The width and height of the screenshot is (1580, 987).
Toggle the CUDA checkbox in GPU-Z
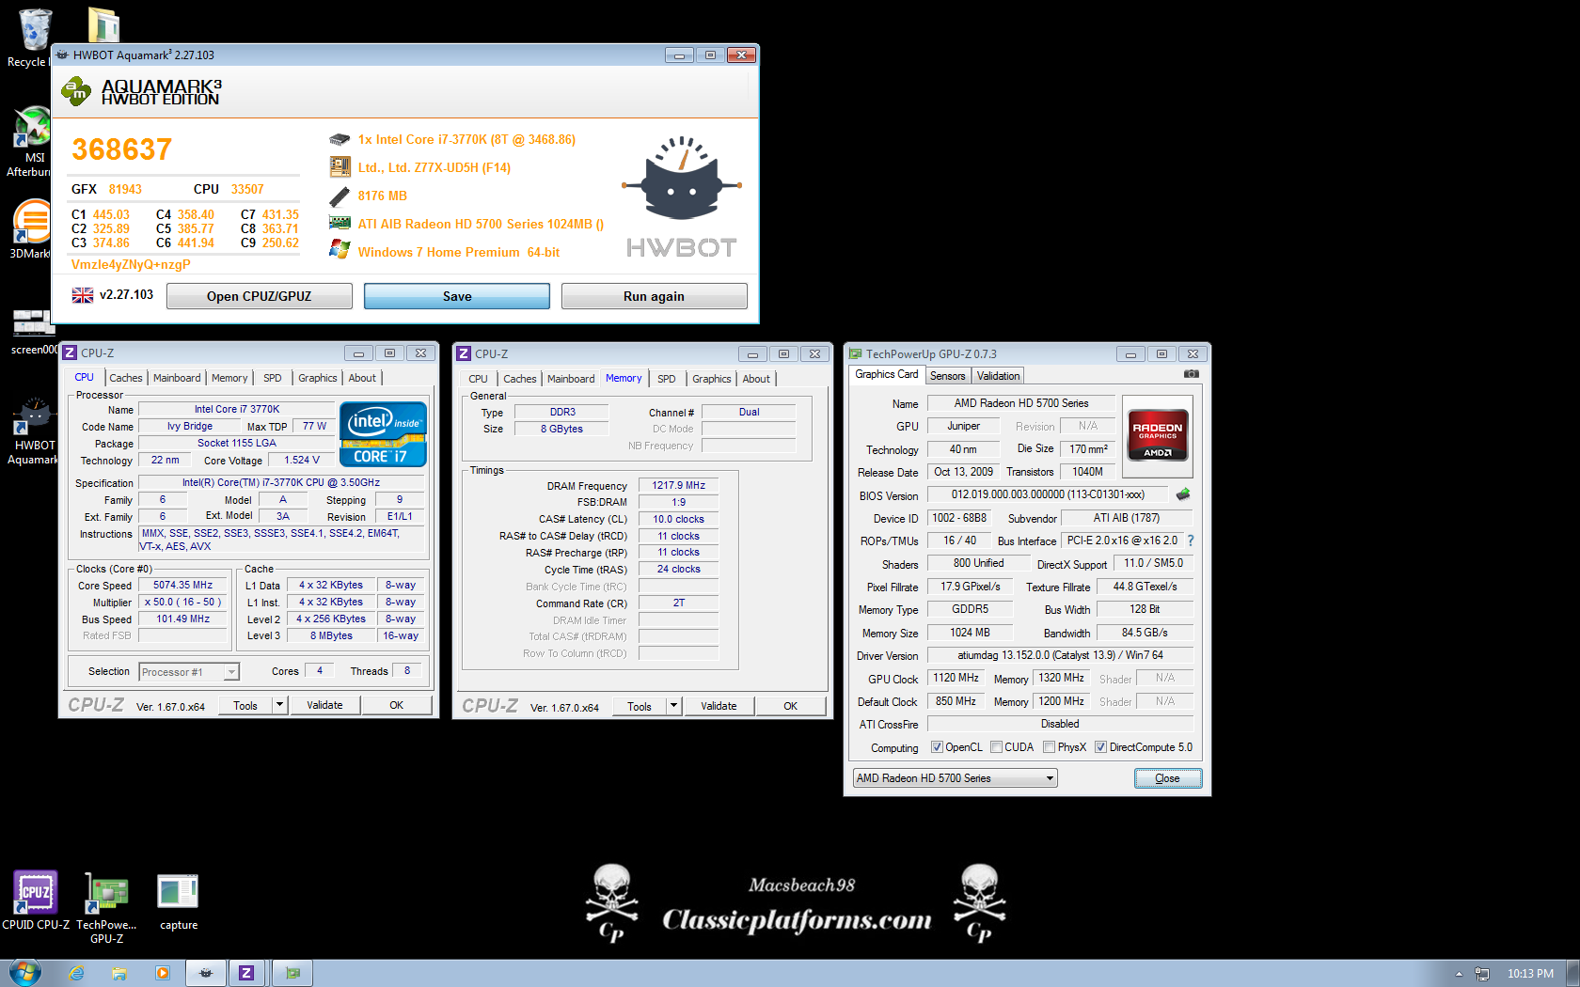tap(996, 747)
